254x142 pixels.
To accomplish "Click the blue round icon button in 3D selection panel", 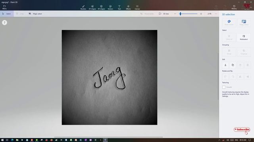I will [229, 22].
